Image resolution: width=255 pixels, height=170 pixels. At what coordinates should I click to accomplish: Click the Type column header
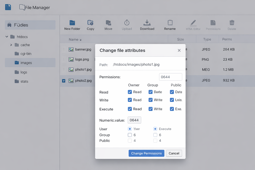click(207, 39)
